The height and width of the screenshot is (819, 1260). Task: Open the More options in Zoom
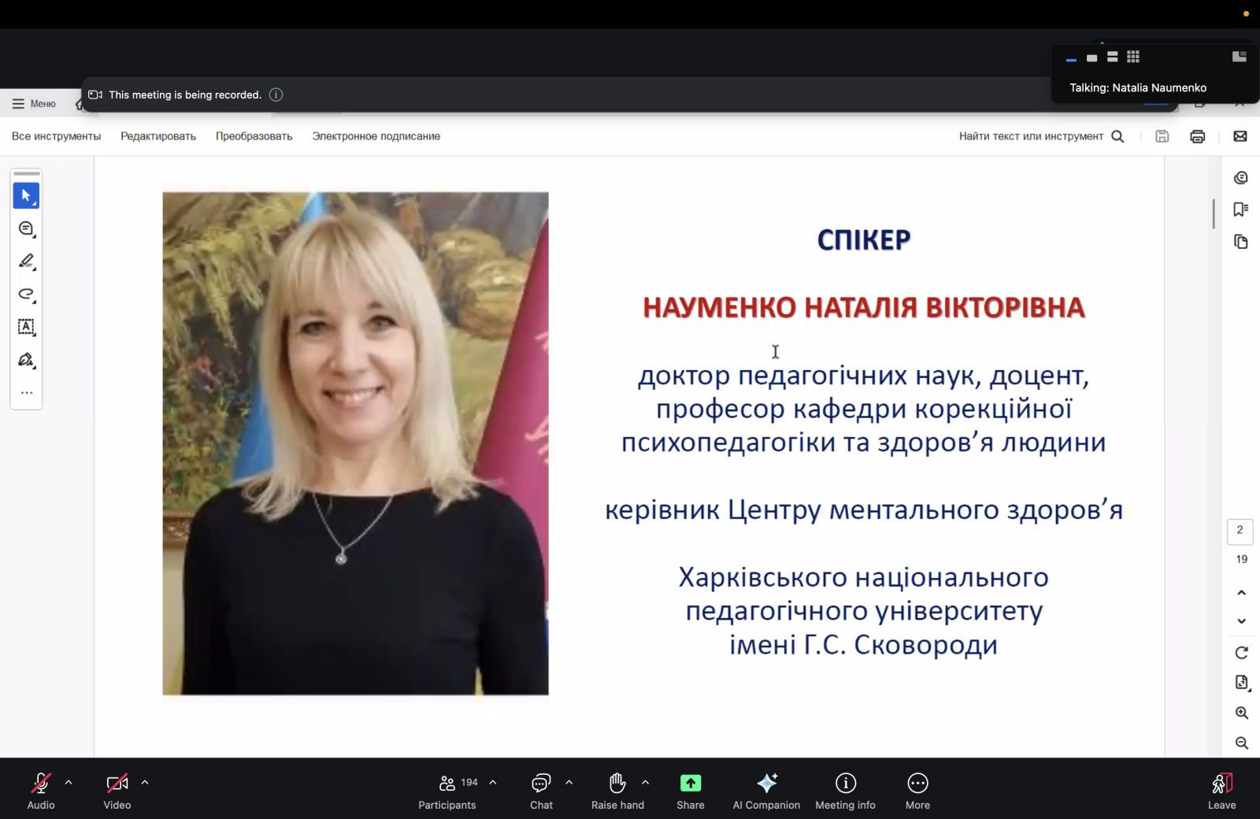pyautogui.click(x=917, y=791)
